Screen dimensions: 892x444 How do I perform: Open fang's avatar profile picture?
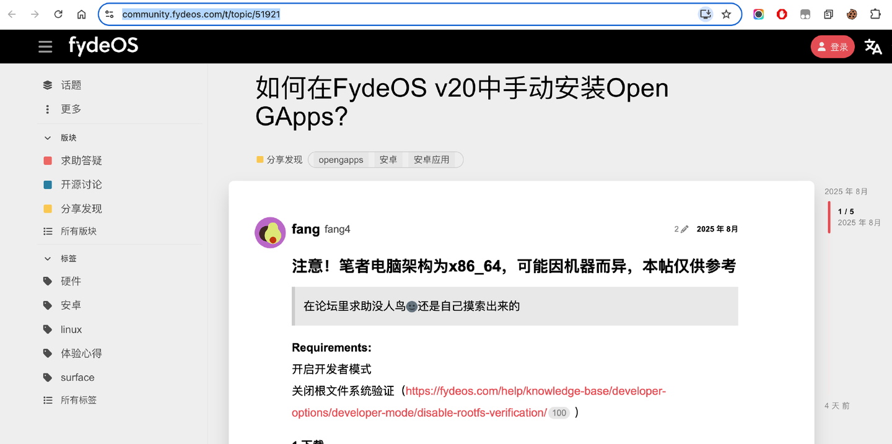click(270, 233)
